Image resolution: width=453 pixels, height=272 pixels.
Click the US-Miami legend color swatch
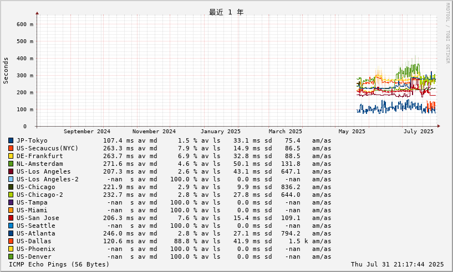tap(11, 210)
